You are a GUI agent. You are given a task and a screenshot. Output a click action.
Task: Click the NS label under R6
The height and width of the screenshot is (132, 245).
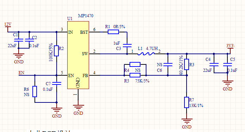[26, 95]
